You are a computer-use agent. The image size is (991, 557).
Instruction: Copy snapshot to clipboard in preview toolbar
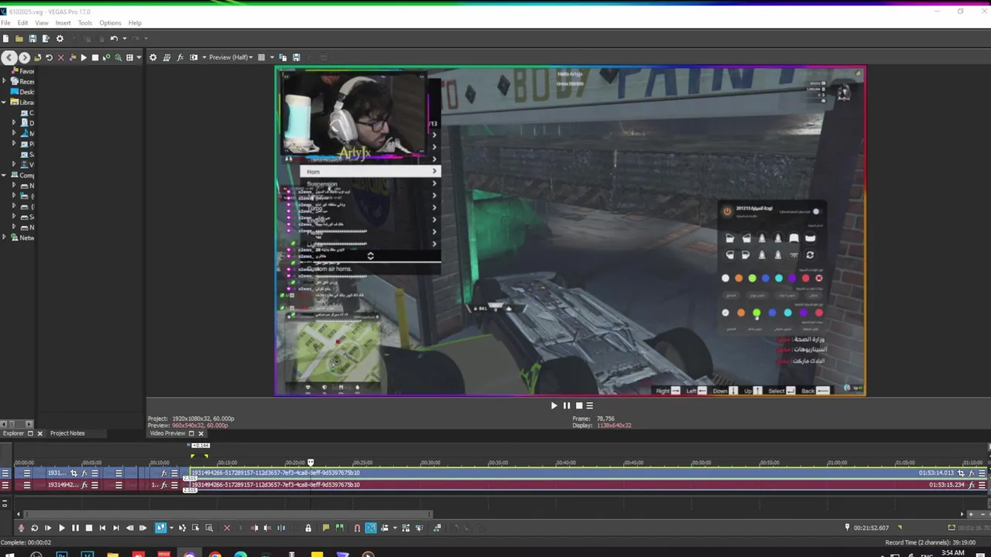[x=283, y=57]
